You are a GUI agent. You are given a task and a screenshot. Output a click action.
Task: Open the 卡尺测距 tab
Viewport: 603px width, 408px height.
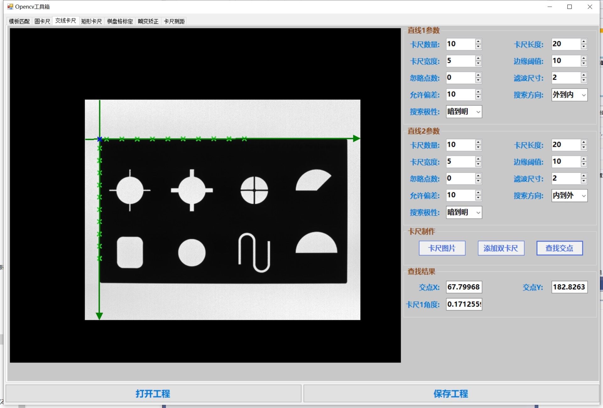click(x=174, y=21)
